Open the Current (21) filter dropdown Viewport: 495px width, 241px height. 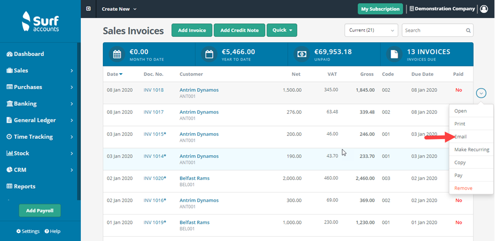(x=371, y=31)
